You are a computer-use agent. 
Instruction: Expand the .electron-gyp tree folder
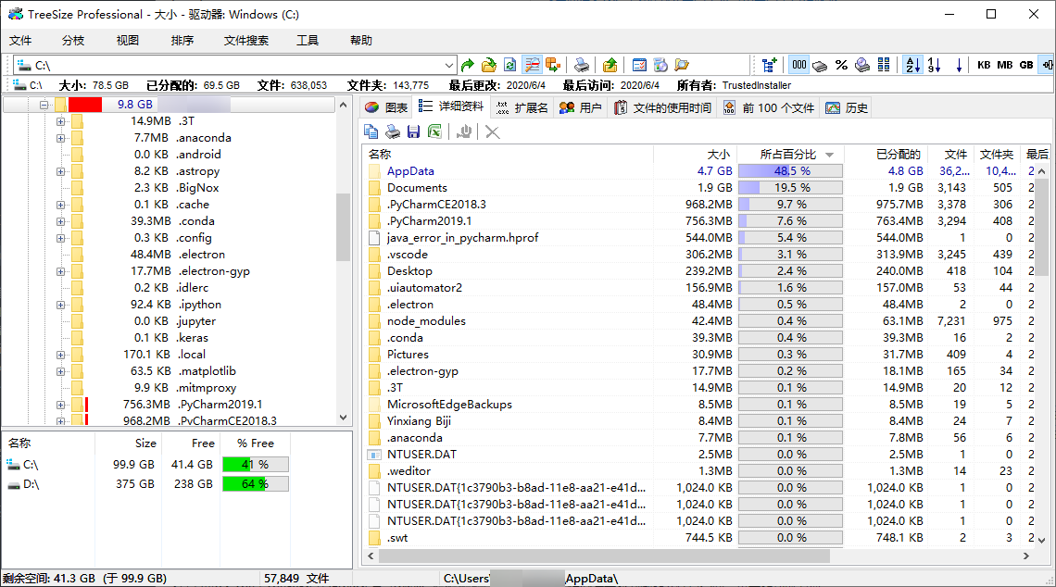[x=60, y=271]
